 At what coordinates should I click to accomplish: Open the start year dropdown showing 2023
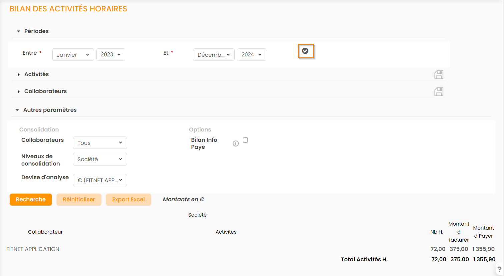111,55
